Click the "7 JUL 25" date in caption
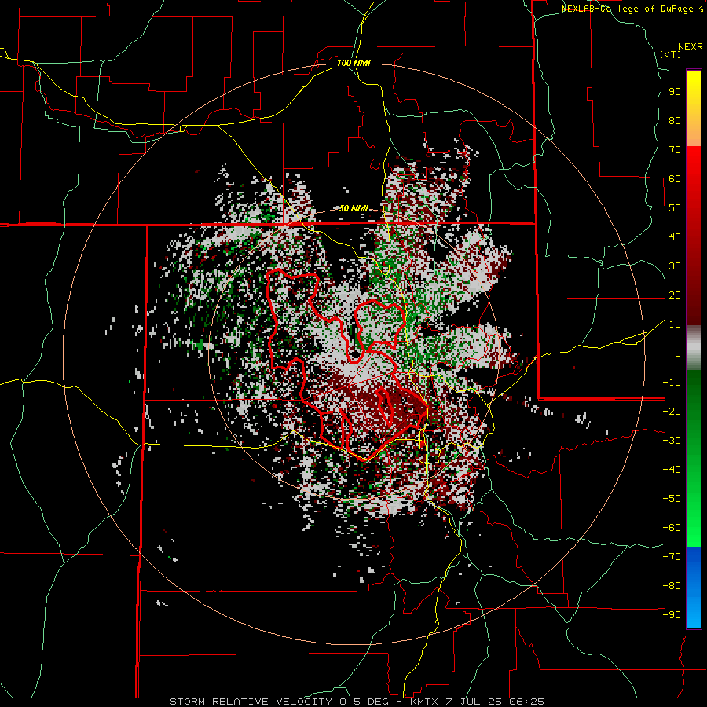The height and width of the screenshot is (707, 707). coord(474,702)
